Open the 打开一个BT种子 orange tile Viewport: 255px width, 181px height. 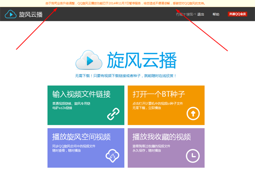(166, 105)
